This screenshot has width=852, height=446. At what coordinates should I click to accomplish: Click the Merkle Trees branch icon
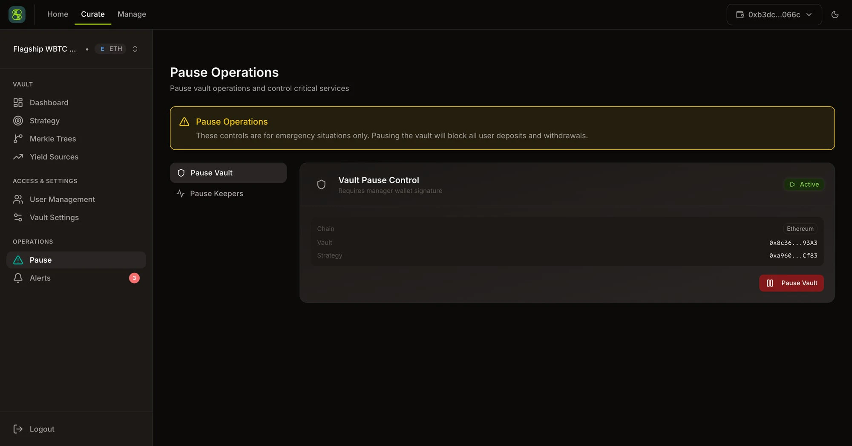(x=18, y=139)
